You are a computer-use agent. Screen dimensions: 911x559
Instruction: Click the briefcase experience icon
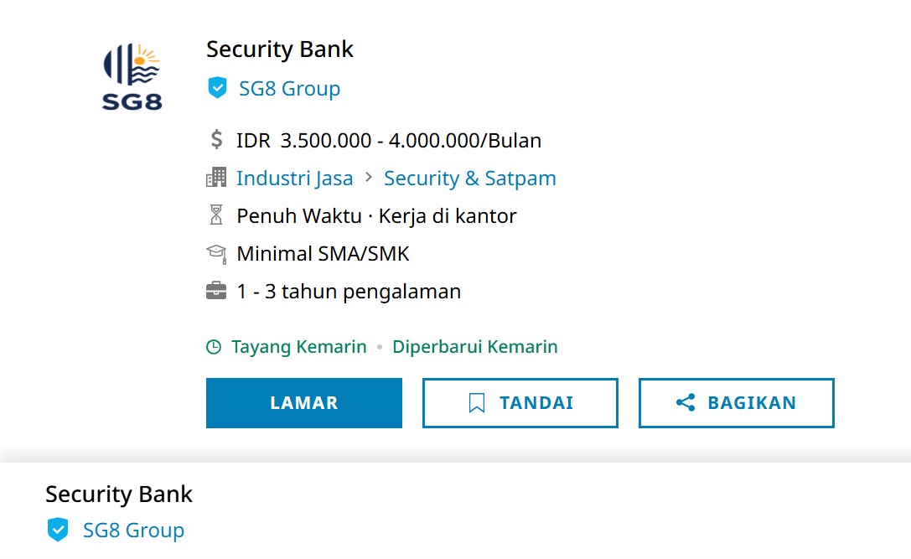(x=216, y=291)
